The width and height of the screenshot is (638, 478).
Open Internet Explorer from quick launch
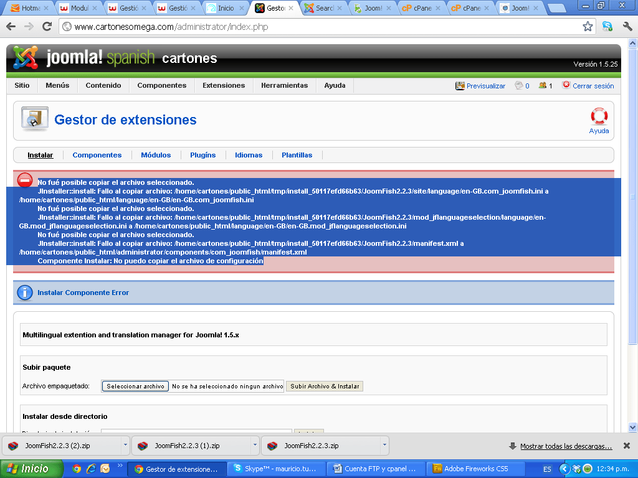coord(91,469)
